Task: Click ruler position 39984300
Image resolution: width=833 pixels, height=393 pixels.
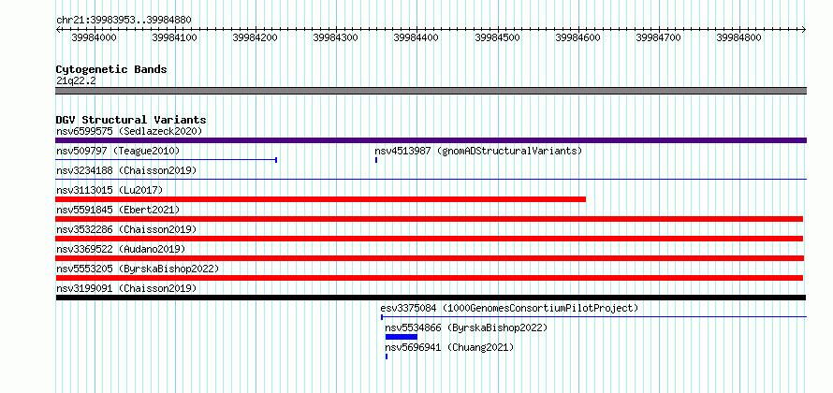Action: pyautogui.click(x=336, y=37)
